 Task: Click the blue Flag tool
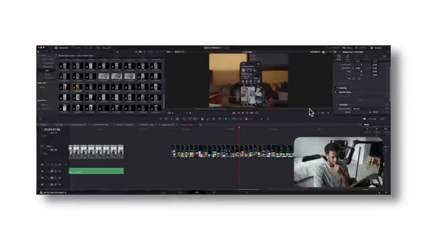[x=220, y=119]
